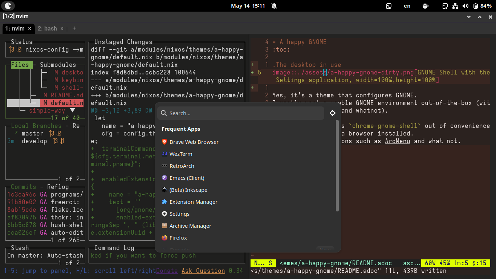Select the 'On master: Auto-stash' stash entry
Screen dimensions: 496x279
(x=45, y=255)
